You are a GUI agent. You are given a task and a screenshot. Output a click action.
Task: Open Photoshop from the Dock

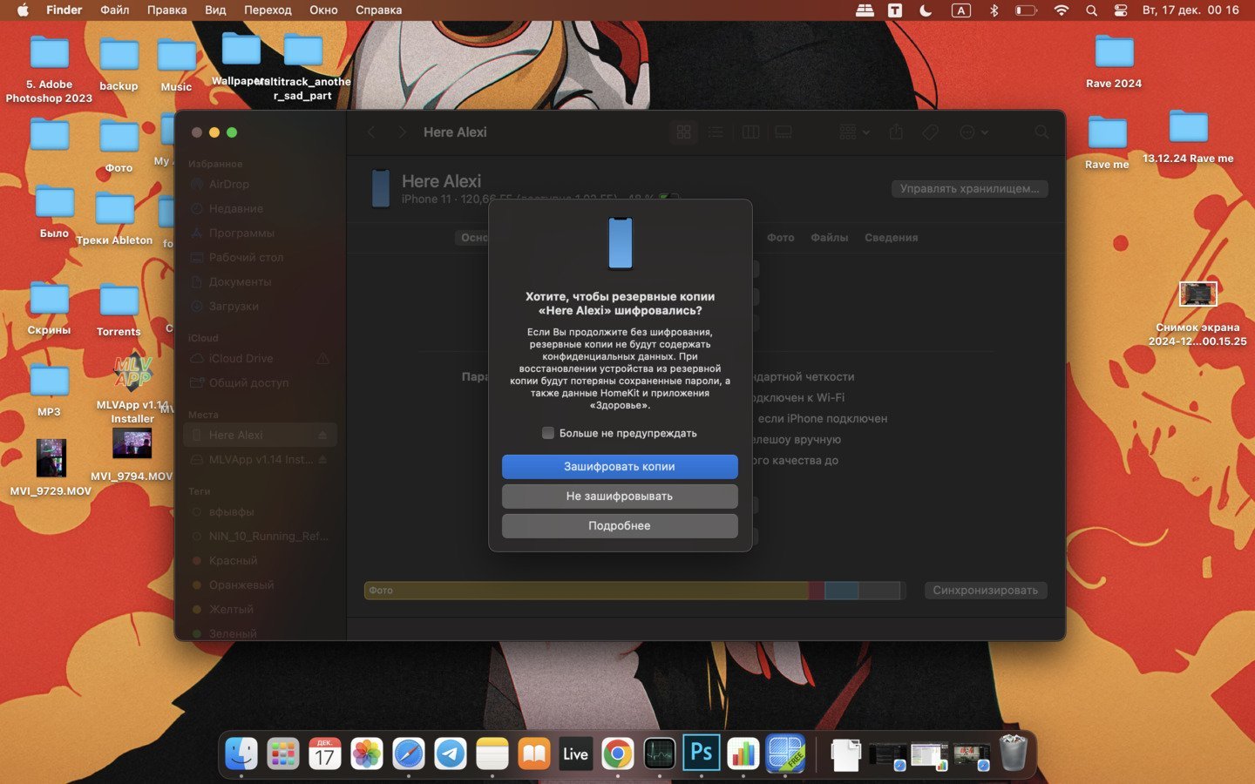pyautogui.click(x=702, y=754)
